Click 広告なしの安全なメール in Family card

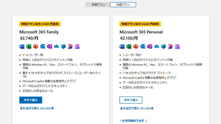coord(38,91)
